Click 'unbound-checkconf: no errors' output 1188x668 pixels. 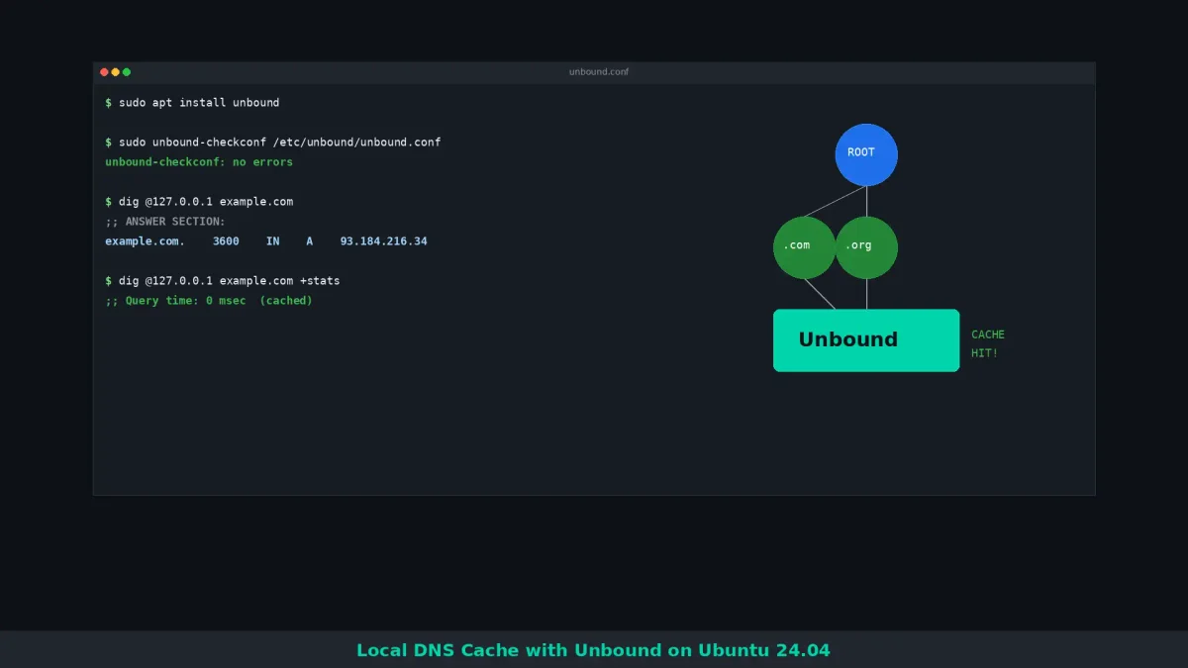click(x=199, y=162)
